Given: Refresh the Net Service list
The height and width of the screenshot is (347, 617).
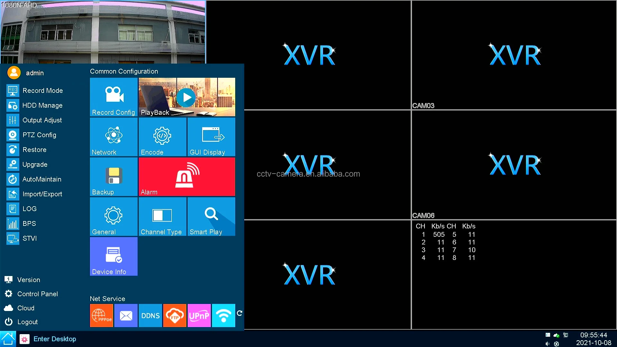Looking at the screenshot, I should tap(239, 313).
